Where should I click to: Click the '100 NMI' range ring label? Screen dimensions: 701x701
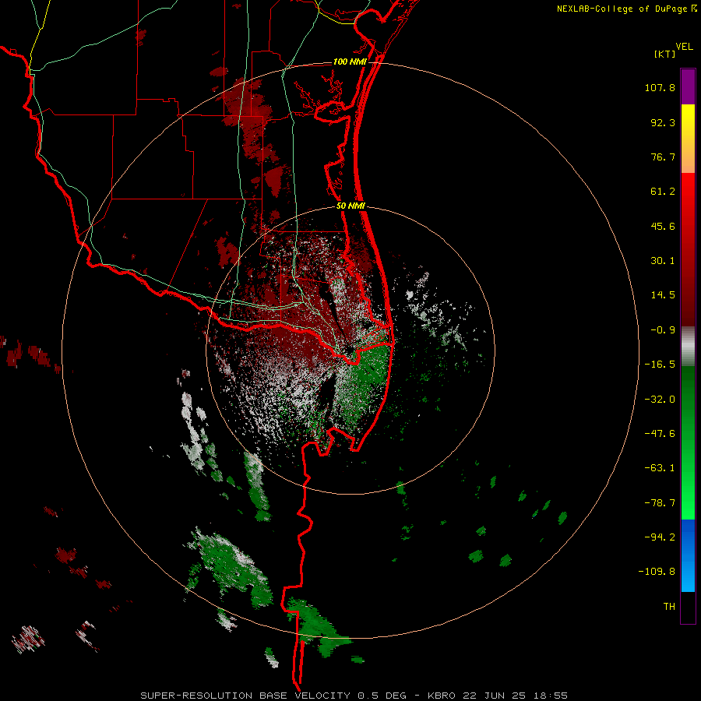[350, 62]
